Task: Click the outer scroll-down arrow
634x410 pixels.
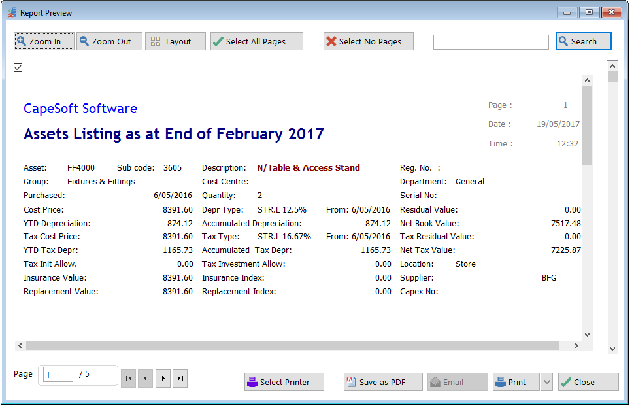Action: [x=612, y=349]
